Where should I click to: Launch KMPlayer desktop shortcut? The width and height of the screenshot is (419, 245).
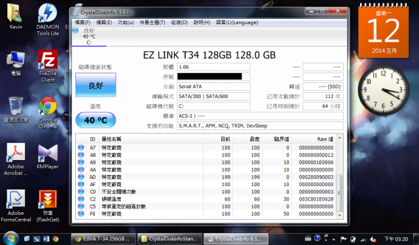tap(48, 157)
